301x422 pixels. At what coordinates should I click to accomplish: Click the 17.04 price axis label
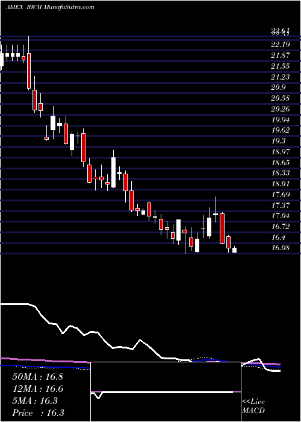pyautogui.click(x=281, y=216)
